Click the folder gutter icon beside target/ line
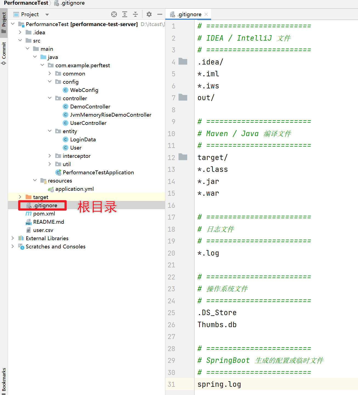This screenshot has width=358, height=395. (183, 157)
